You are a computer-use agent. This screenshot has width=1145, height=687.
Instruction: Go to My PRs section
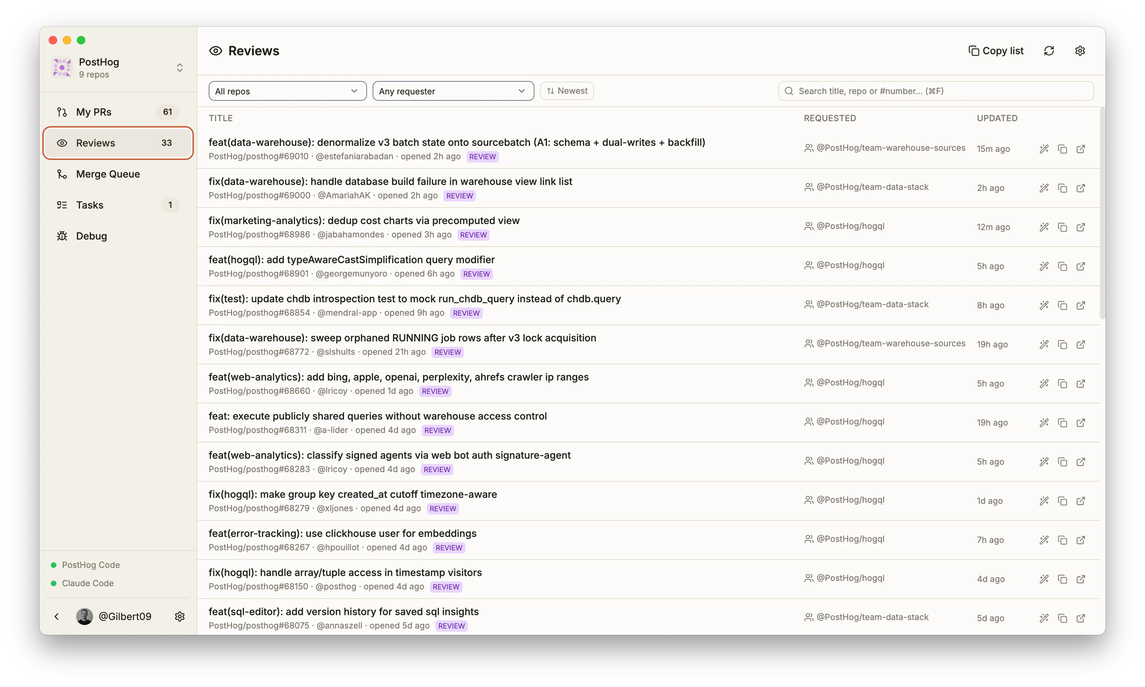pos(118,112)
